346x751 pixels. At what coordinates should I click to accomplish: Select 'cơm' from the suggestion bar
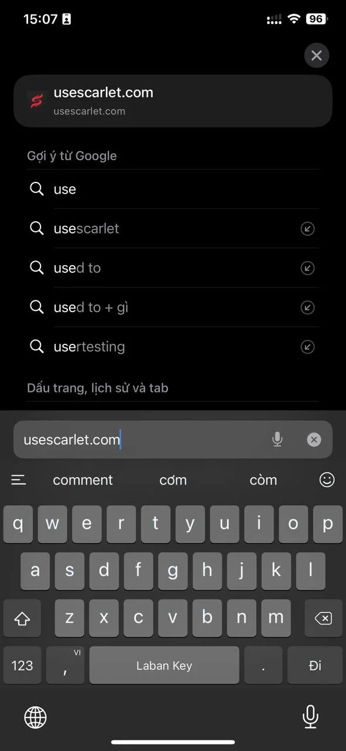coord(173,480)
